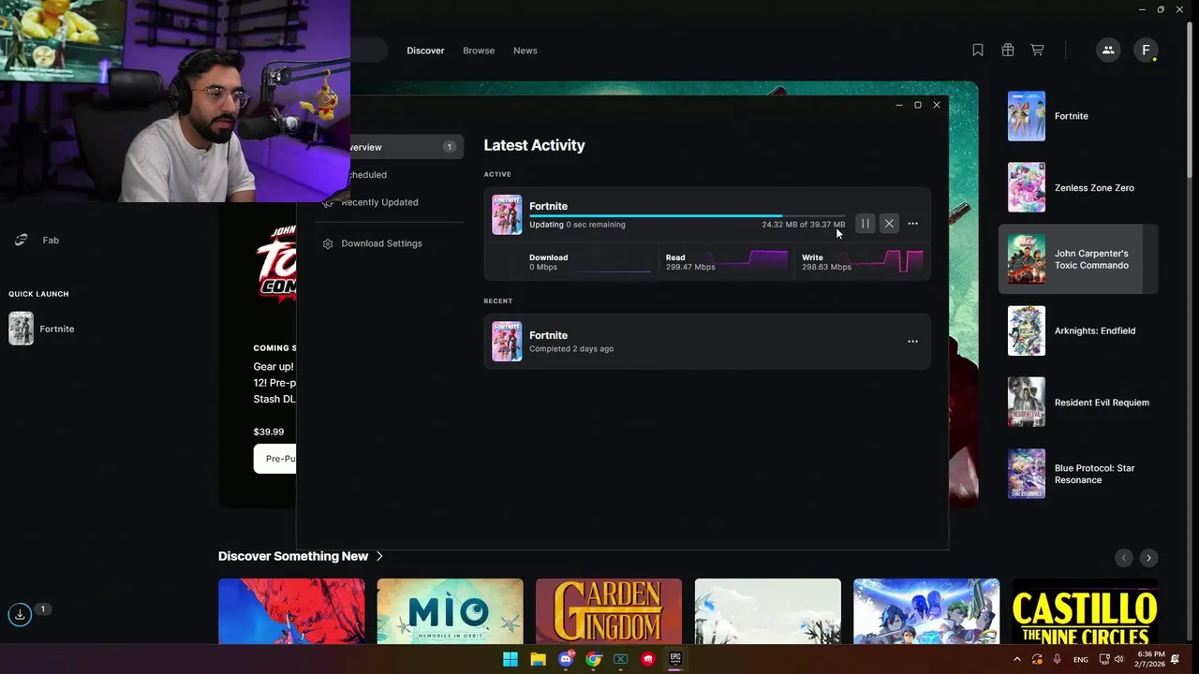Image resolution: width=1199 pixels, height=674 pixels.
Task: Show previous Discover carousel items
Action: [1124, 558]
